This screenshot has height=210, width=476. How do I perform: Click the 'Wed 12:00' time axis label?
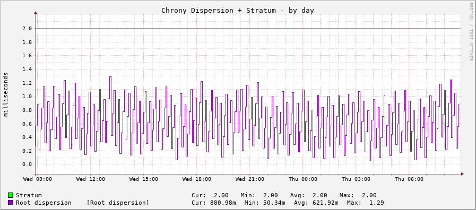point(90,179)
